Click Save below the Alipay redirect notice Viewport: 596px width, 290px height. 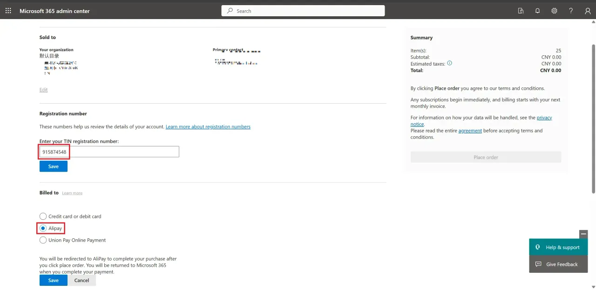click(x=54, y=280)
